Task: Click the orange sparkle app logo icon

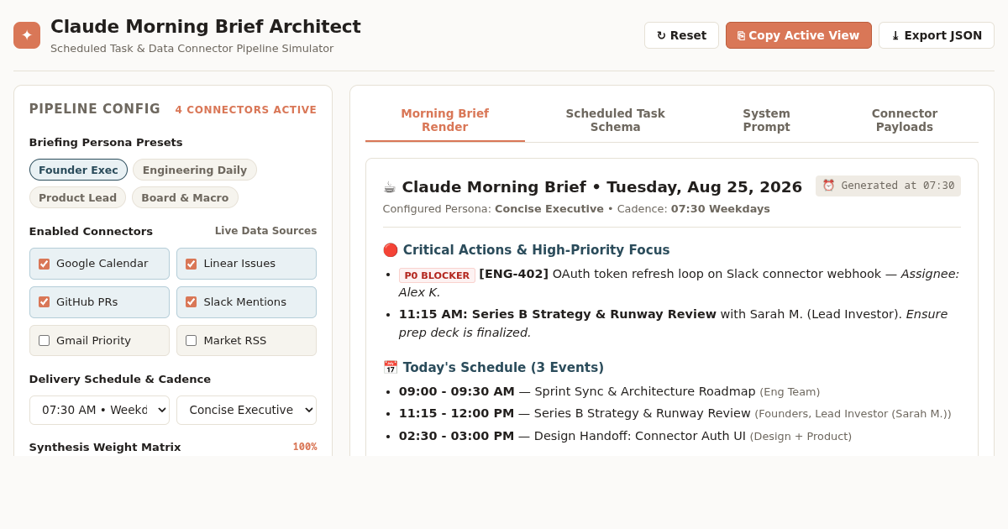Action: [27, 35]
